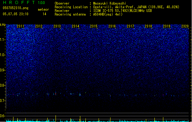Click the 2313 time marker
This screenshot has height=122, width=192.
(57, 26)
